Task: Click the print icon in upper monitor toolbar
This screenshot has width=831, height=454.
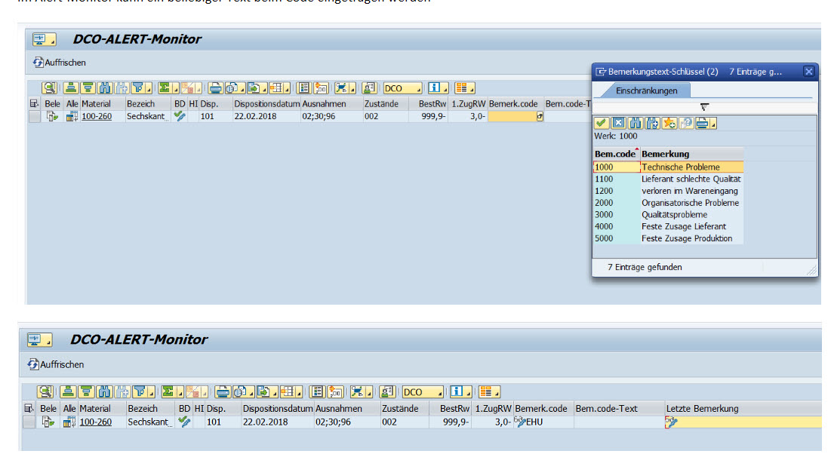Action: point(216,88)
